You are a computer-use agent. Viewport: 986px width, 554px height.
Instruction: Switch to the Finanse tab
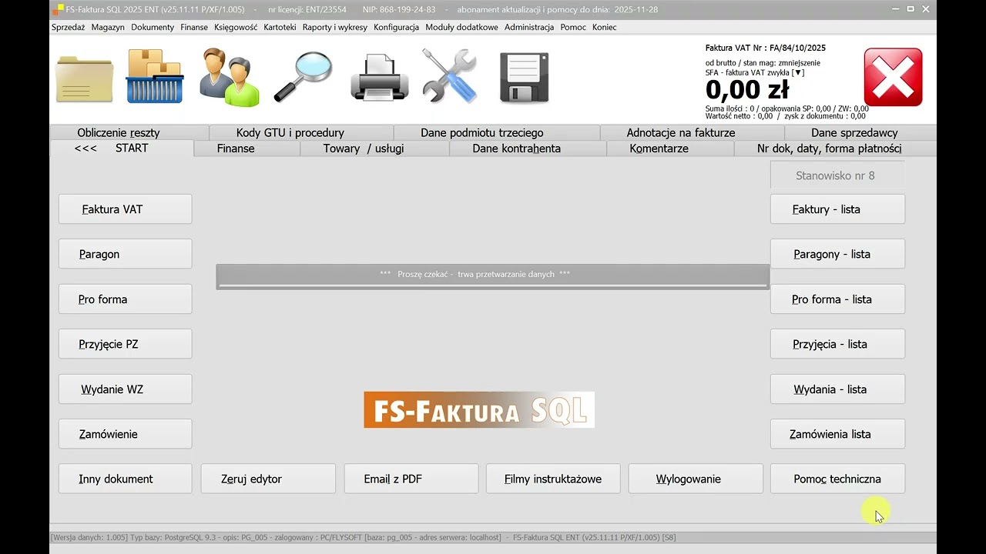point(246,149)
